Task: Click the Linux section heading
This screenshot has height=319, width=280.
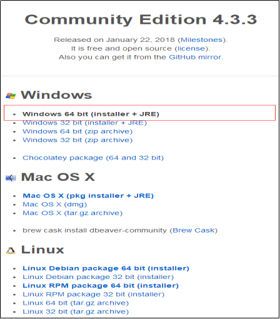Action: [42, 250]
